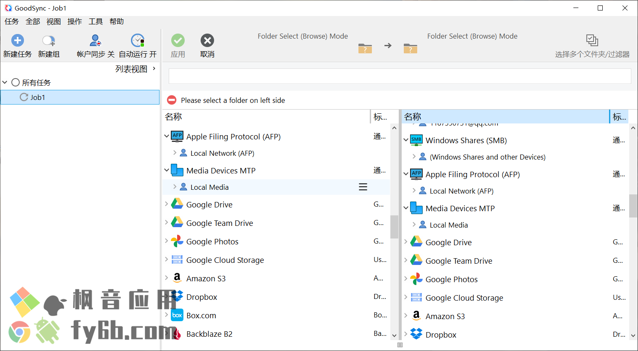Click the Google Cloud Storage icon in left pane
The width and height of the screenshot is (638, 351).
click(x=177, y=259)
